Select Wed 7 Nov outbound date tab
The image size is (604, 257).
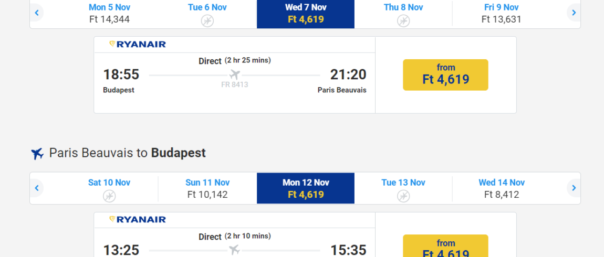click(x=306, y=13)
